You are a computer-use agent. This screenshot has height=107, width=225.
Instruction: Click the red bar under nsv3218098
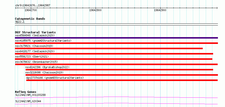point(122,75)
